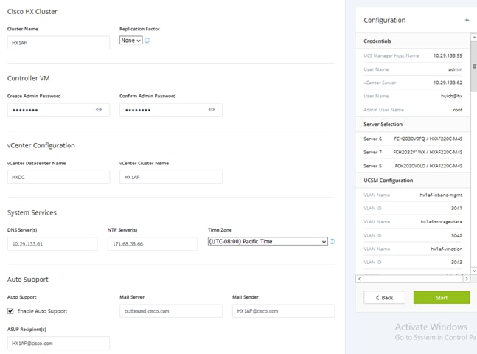The width and height of the screenshot is (477, 354).
Task: Collapse the Configuration panel arrow icon
Action: [467, 21]
